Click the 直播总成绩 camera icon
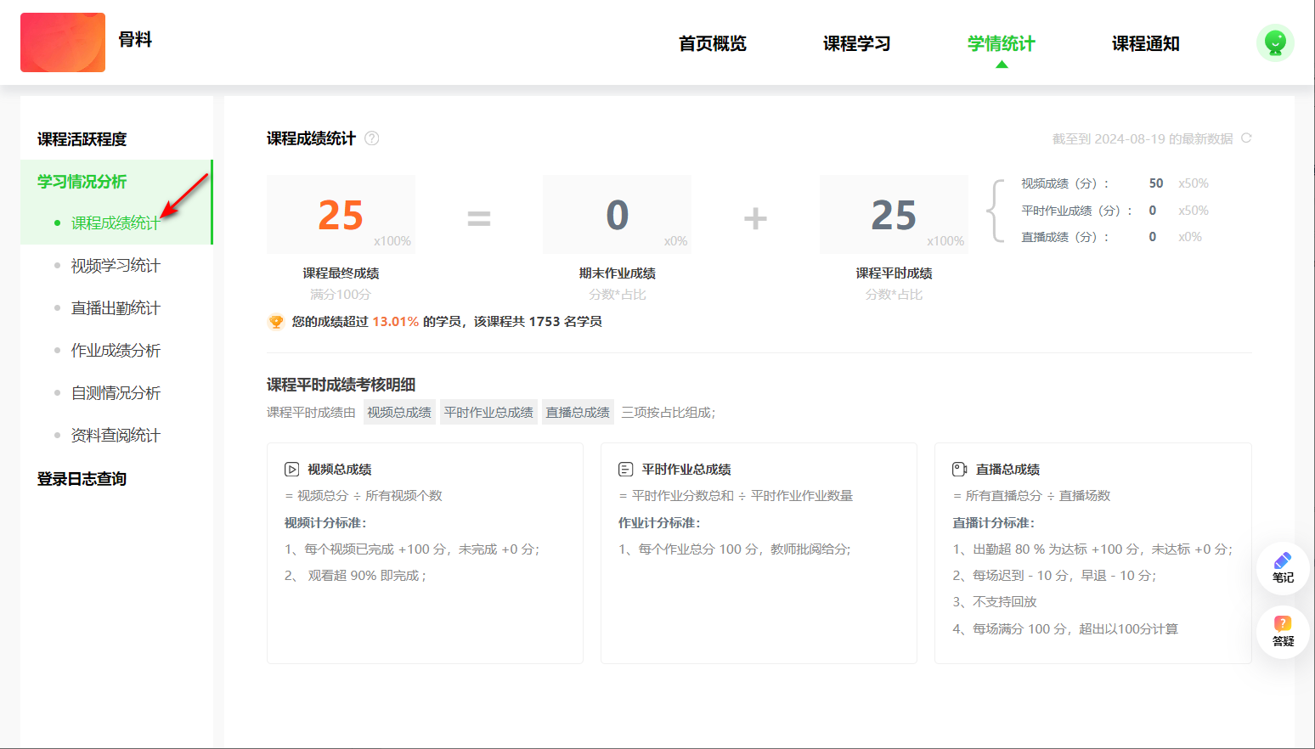1315x749 pixels. point(960,470)
